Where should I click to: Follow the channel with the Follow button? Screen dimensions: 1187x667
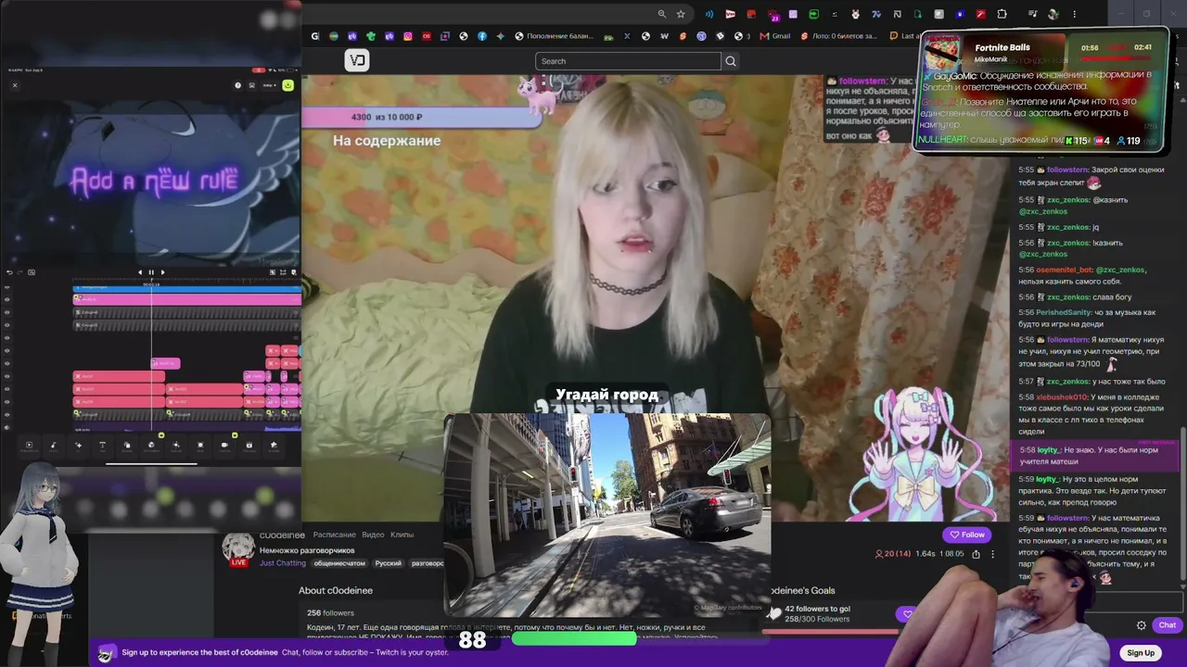tap(966, 535)
